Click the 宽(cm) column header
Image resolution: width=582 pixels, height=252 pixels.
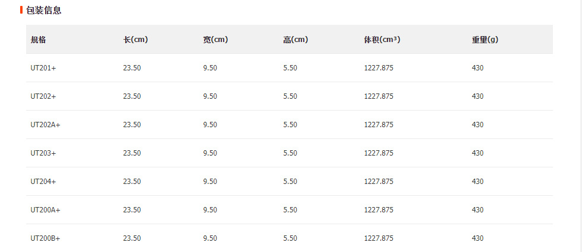coord(215,40)
